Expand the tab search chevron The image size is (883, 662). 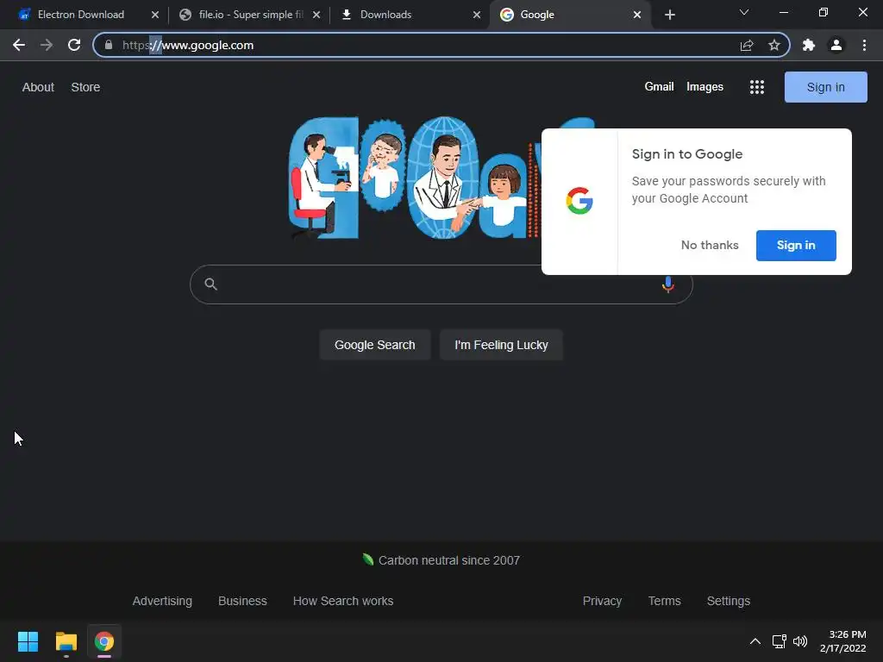744,12
